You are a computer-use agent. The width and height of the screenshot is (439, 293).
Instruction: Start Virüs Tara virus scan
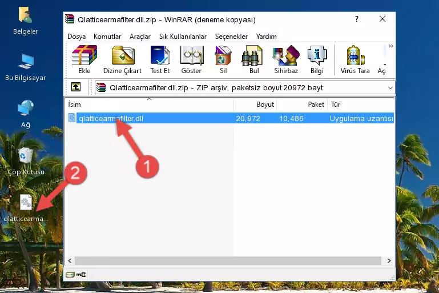(355, 59)
